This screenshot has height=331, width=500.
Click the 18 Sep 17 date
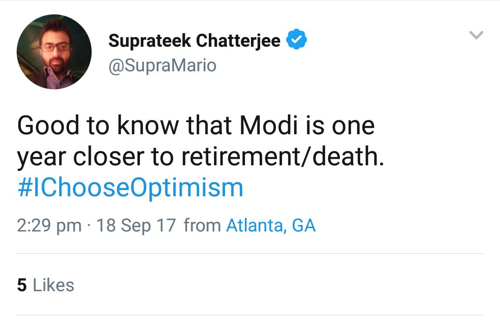coord(136,225)
